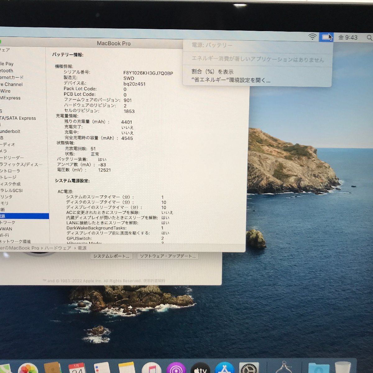Viewport: 373px width, 373px height.
Task: Click voltage value 12521
Action: click(x=104, y=170)
